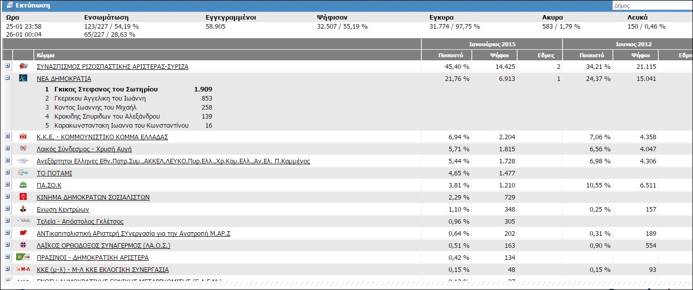This screenshot has height=290, width=693.
Task: Expand the K.K.E. row candidates
Action: pyautogui.click(x=8, y=137)
